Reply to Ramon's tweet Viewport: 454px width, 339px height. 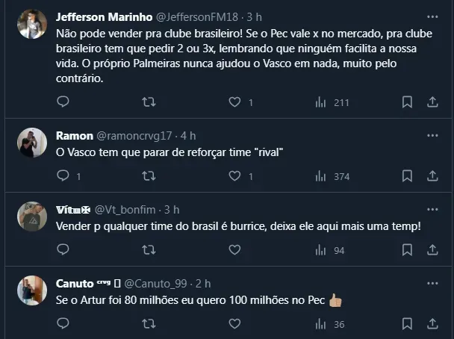pyautogui.click(x=63, y=176)
